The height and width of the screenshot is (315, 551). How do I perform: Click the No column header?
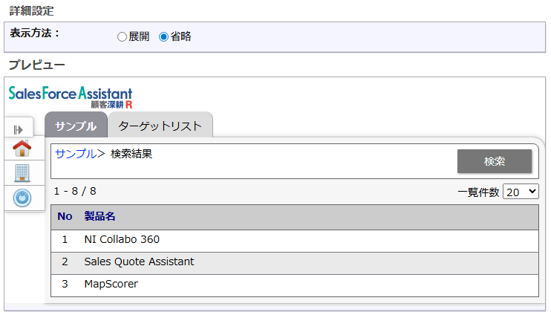coord(65,217)
